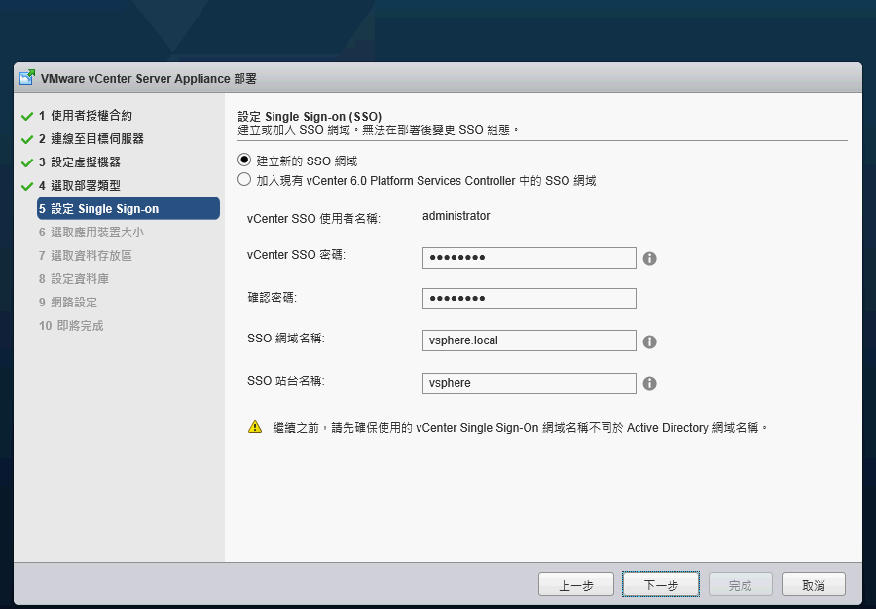876x609 pixels.
Task: Click the administrator username text
Action: click(x=456, y=216)
